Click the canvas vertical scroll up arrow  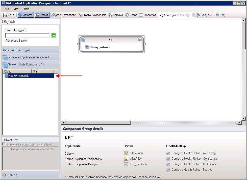243,20
